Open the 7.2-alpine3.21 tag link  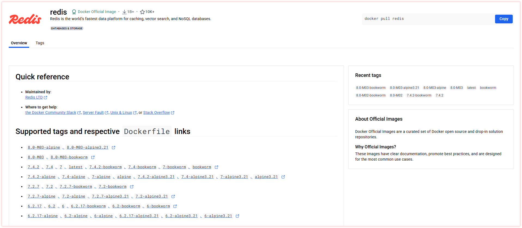[x=152, y=196]
